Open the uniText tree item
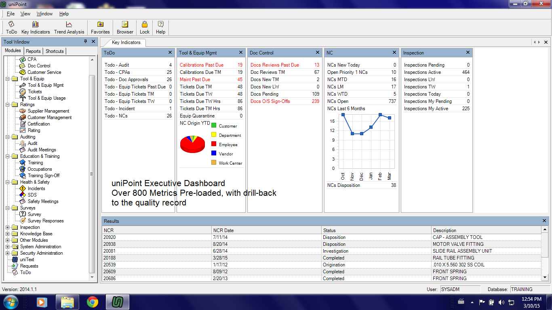Image resolution: width=552 pixels, height=310 pixels. point(27,260)
